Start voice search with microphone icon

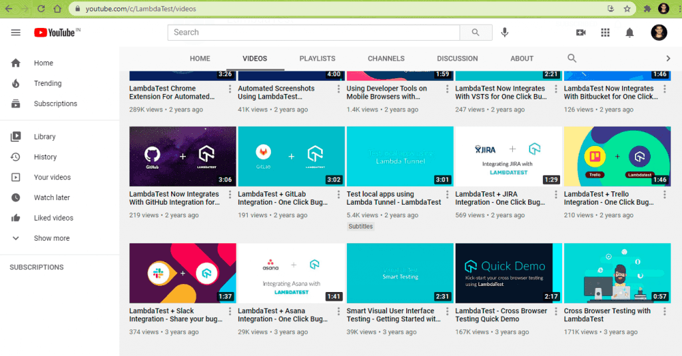coord(505,33)
